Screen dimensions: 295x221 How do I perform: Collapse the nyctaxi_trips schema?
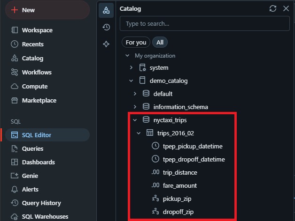(x=135, y=120)
